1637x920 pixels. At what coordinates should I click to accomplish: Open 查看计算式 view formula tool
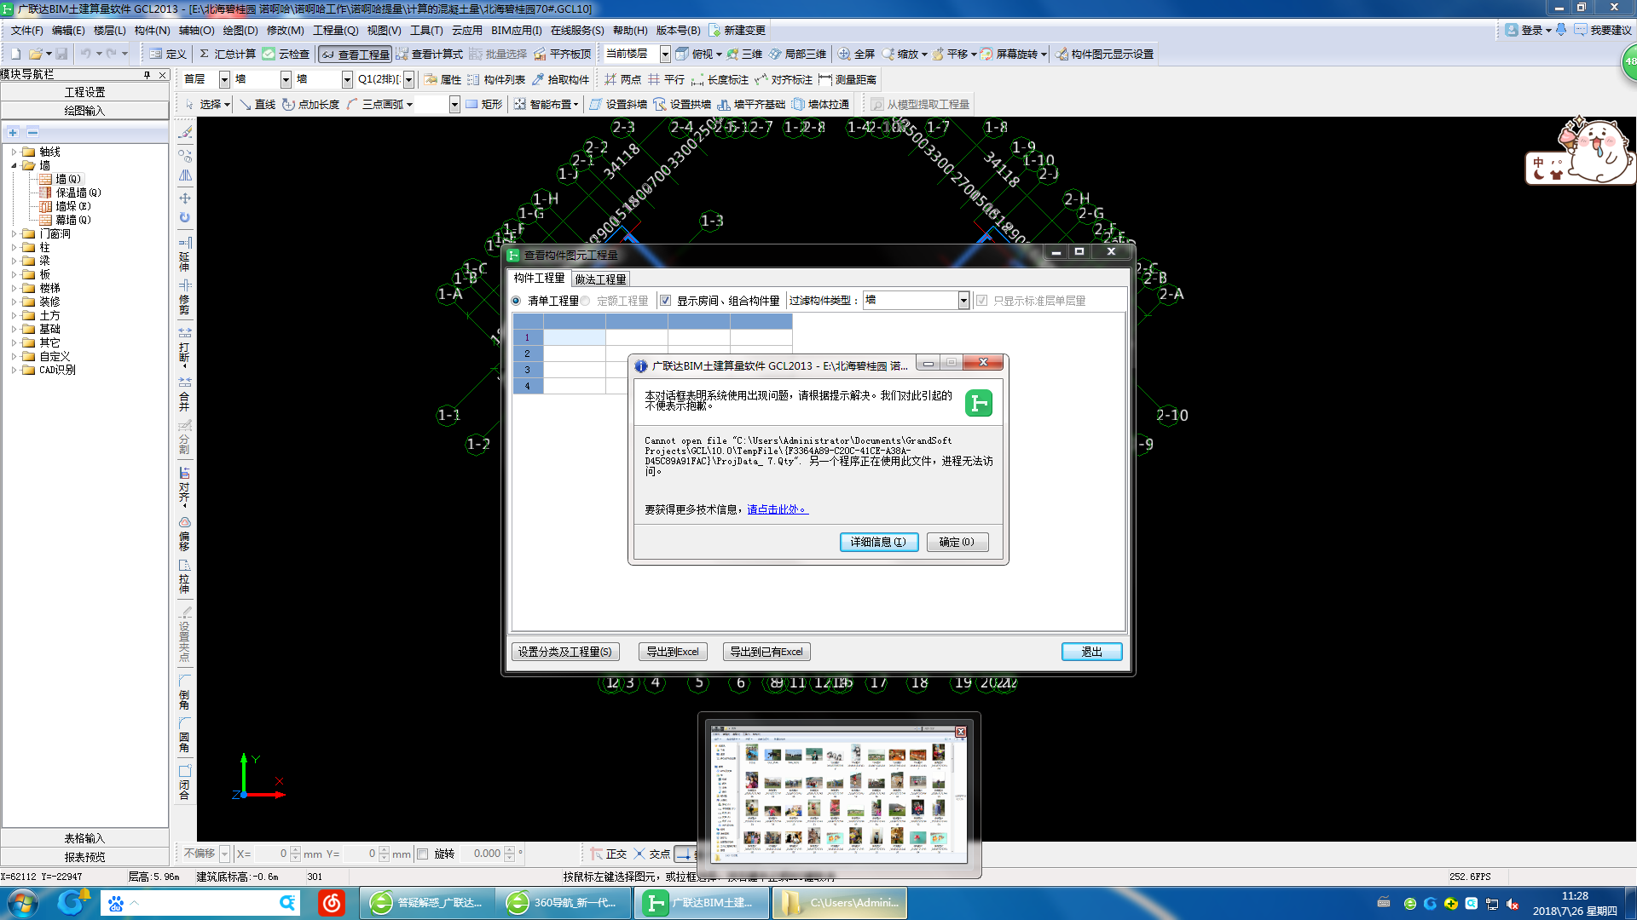point(430,54)
